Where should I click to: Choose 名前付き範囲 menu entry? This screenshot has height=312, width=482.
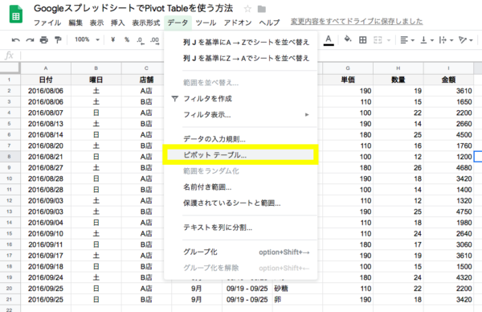(x=240, y=187)
